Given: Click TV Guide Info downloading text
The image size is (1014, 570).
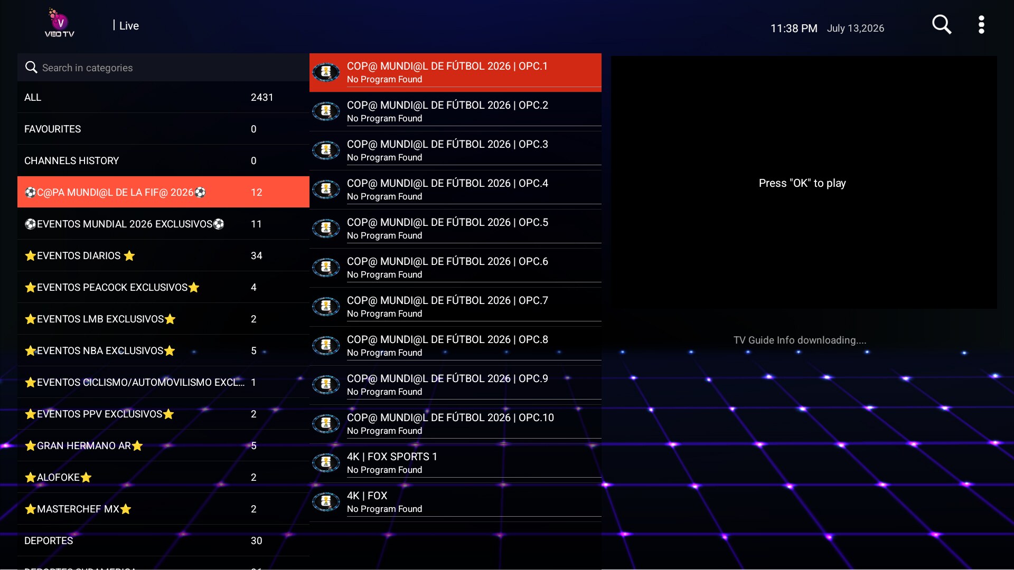Looking at the screenshot, I should click(x=800, y=340).
